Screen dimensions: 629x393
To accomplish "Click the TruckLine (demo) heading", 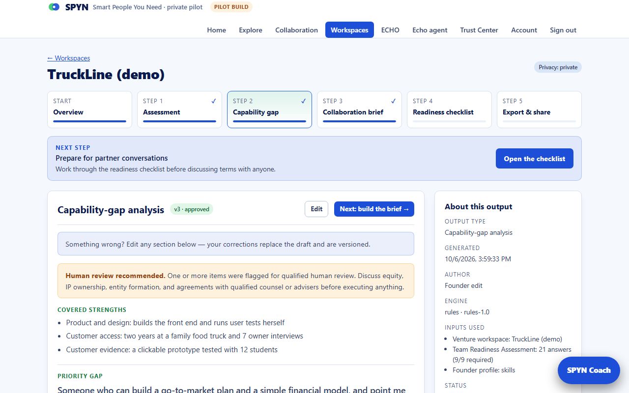I will pyautogui.click(x=106, y=75).
